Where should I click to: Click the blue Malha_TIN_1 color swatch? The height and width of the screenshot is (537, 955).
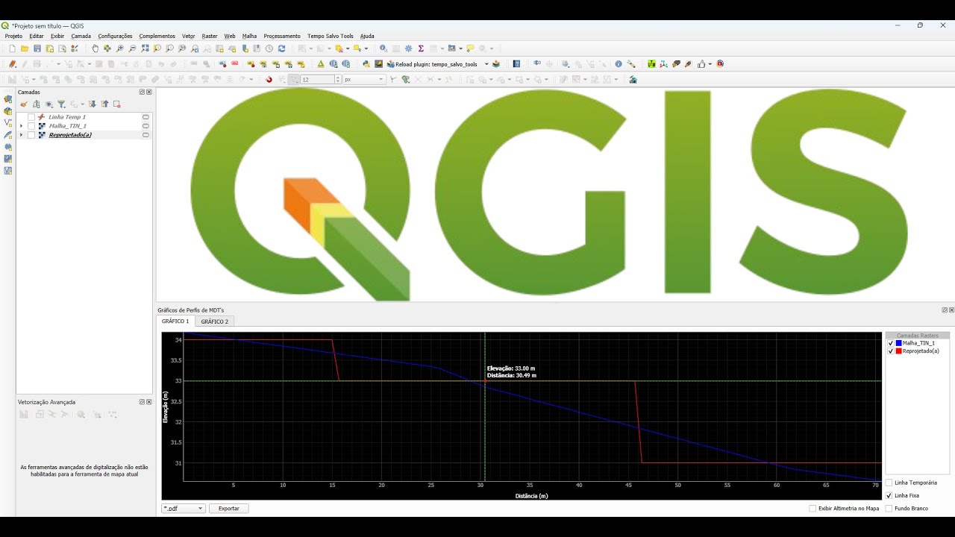click(x=899, y=343)
